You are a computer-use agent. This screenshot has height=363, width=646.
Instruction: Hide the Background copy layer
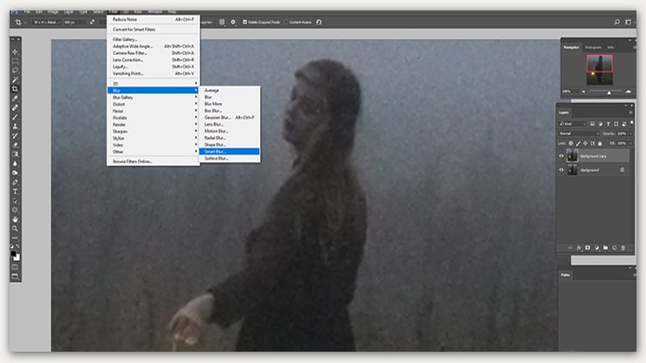click(x=561, y=155)
